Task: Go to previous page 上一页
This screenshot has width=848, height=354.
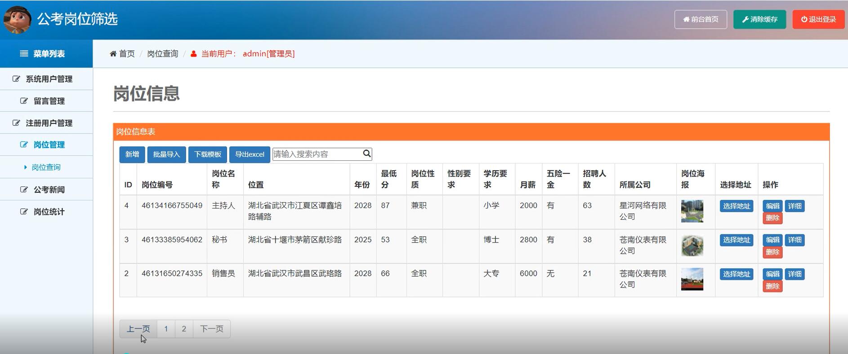Action: [x=138, y=329]
